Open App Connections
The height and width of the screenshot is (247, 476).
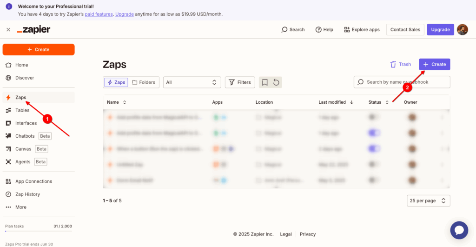coord(39,181)
